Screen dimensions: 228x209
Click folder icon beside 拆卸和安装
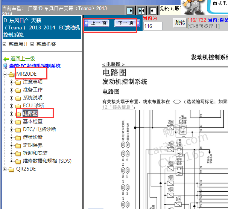click(18, 154)
